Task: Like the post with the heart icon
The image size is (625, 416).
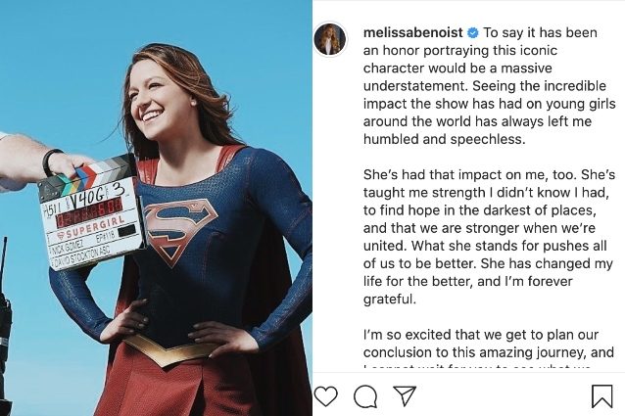Action: (x=327, y=395)
